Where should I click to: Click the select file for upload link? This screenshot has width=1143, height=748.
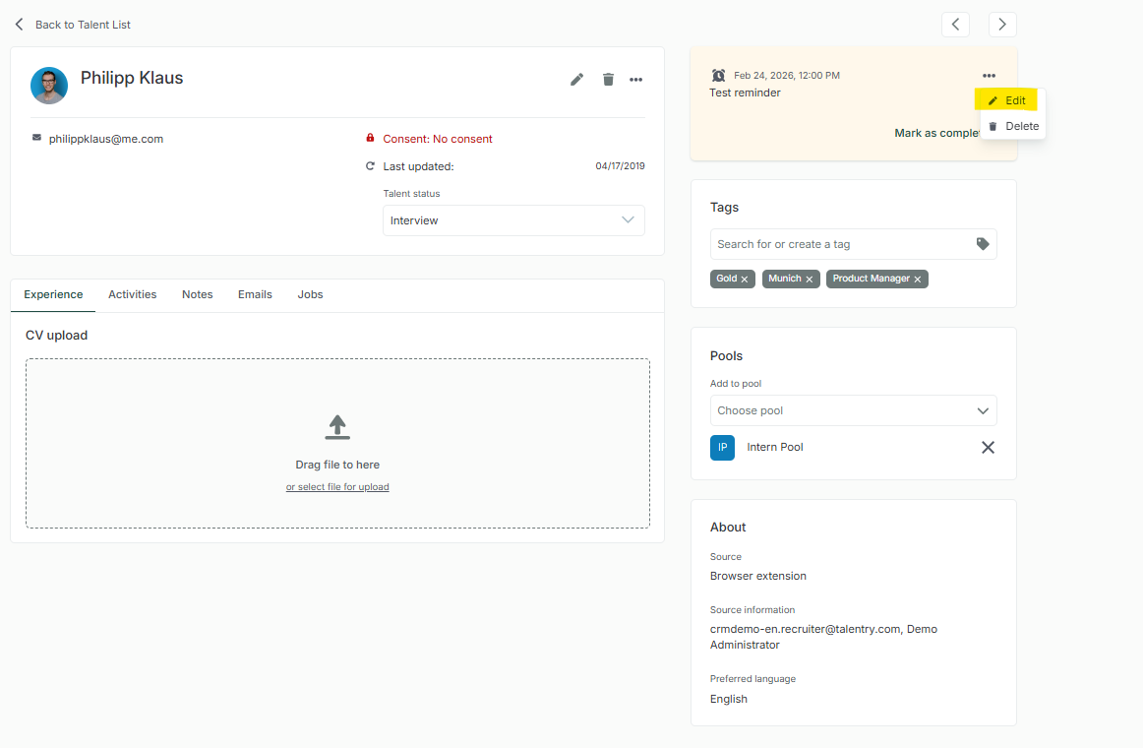pos(337,487)
